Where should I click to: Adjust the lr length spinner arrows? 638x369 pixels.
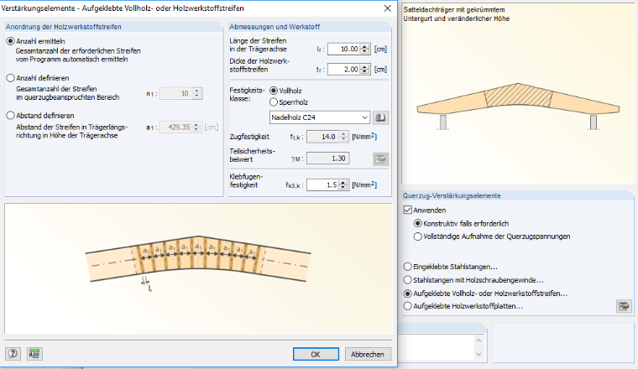pos(365,49)
